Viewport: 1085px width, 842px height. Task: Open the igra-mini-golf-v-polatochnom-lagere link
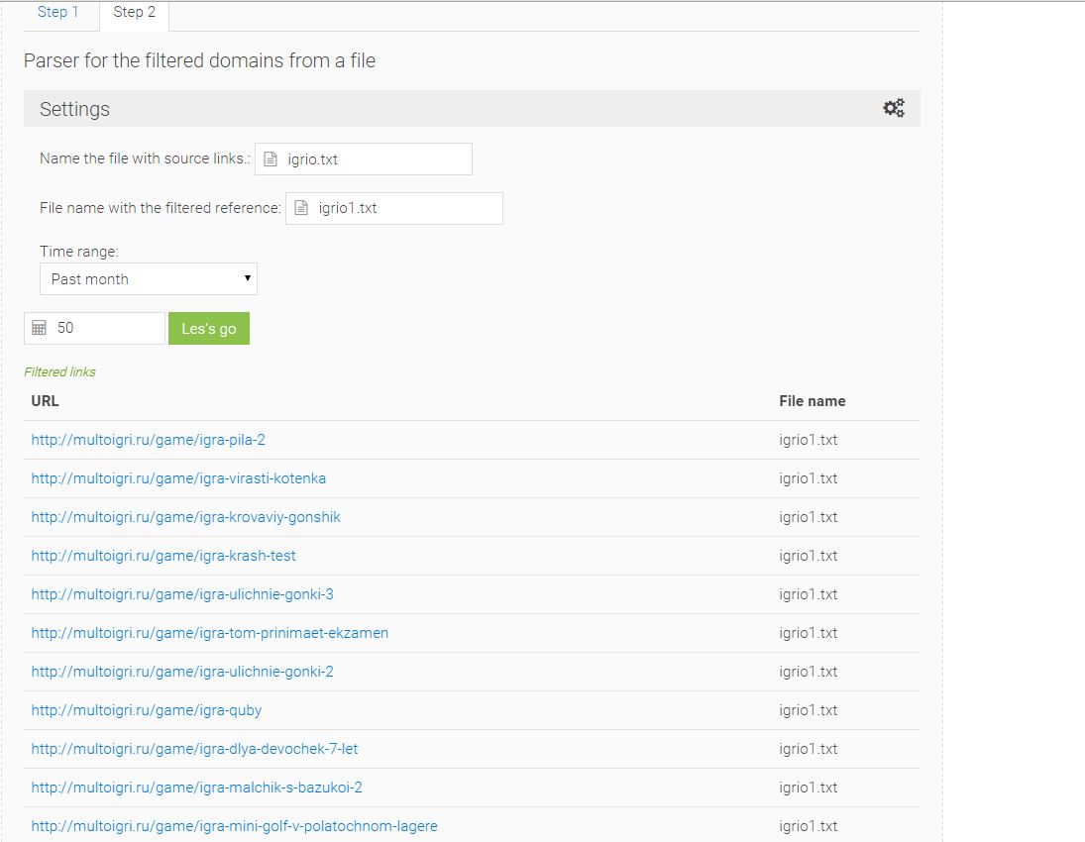234,826
